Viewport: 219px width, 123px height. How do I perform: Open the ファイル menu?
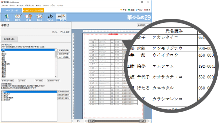[4, 6]
